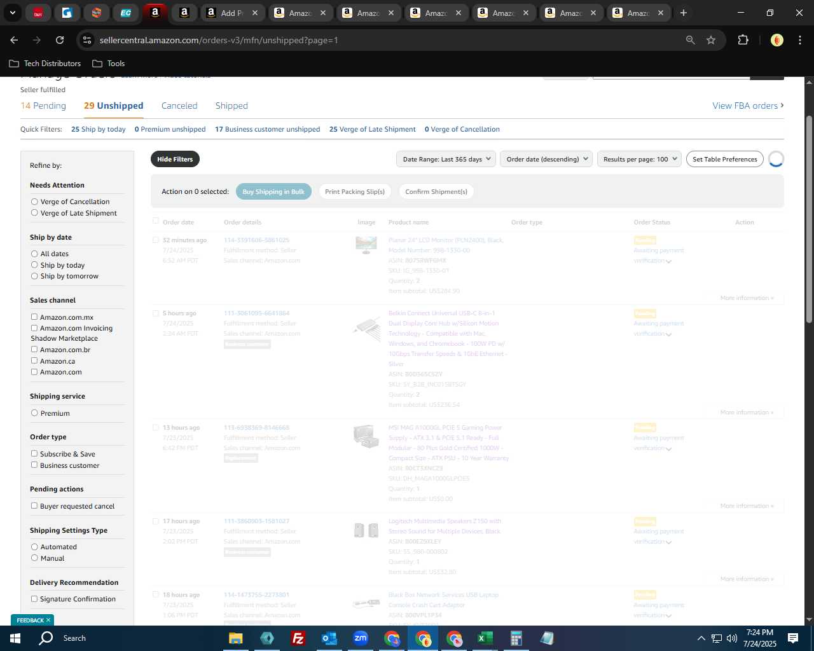
Task: Reload the Seller Central page
Action: click(x=60, y=40)
